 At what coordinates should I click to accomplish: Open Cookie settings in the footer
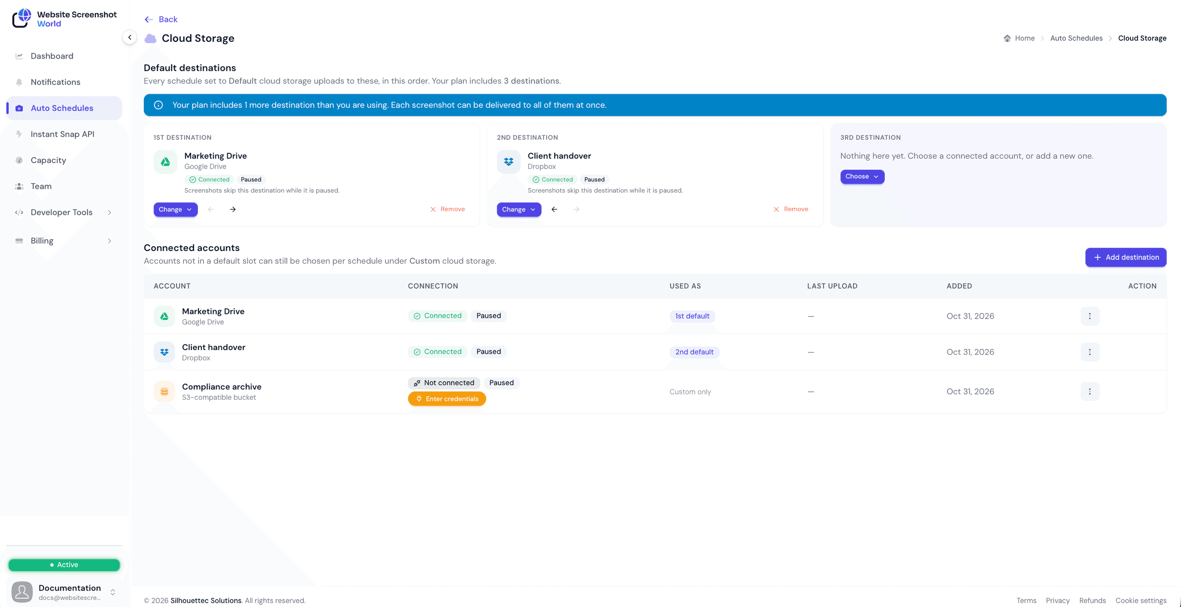point(1141,600)
